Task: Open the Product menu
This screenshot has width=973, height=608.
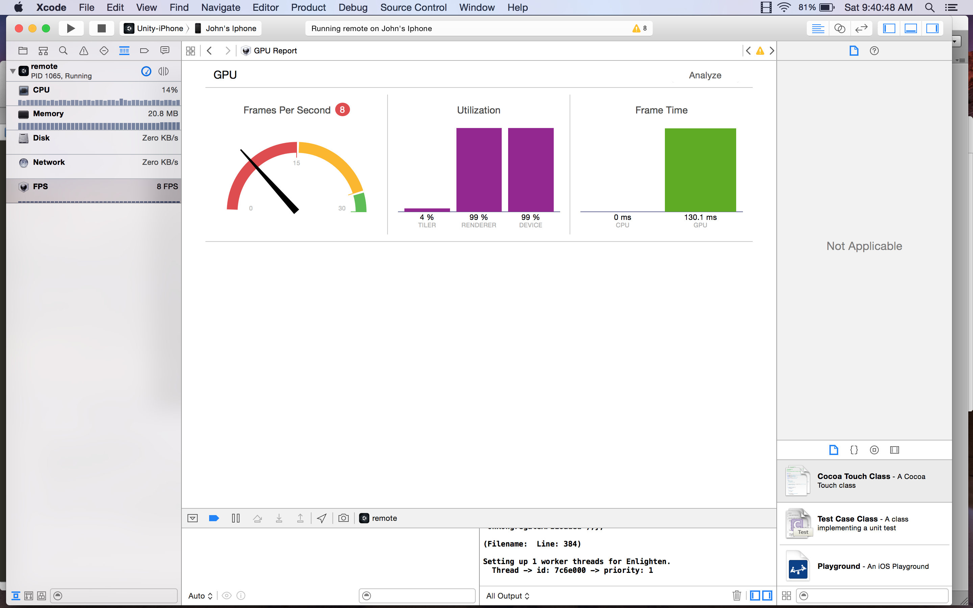Action: (x=308, y=7)
